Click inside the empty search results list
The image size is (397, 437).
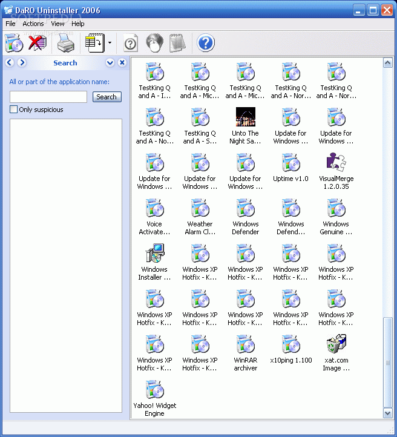tap(66, 266)
